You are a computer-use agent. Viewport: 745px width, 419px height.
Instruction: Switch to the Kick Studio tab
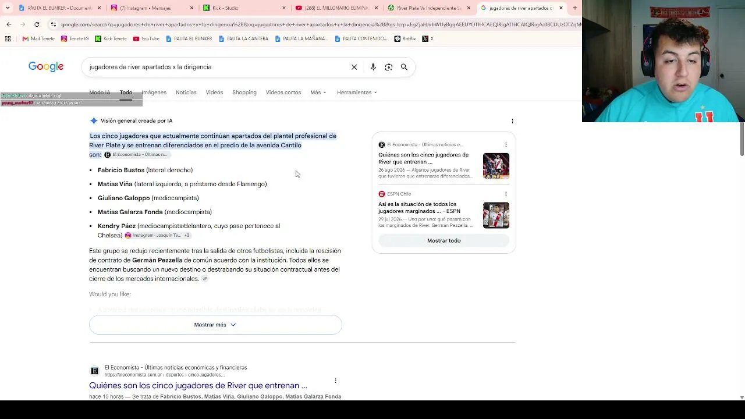(244, 8)
